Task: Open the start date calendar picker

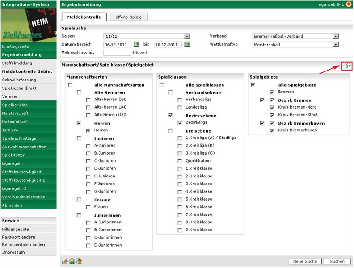Action: pyautogui.click(x=136, y=44)
